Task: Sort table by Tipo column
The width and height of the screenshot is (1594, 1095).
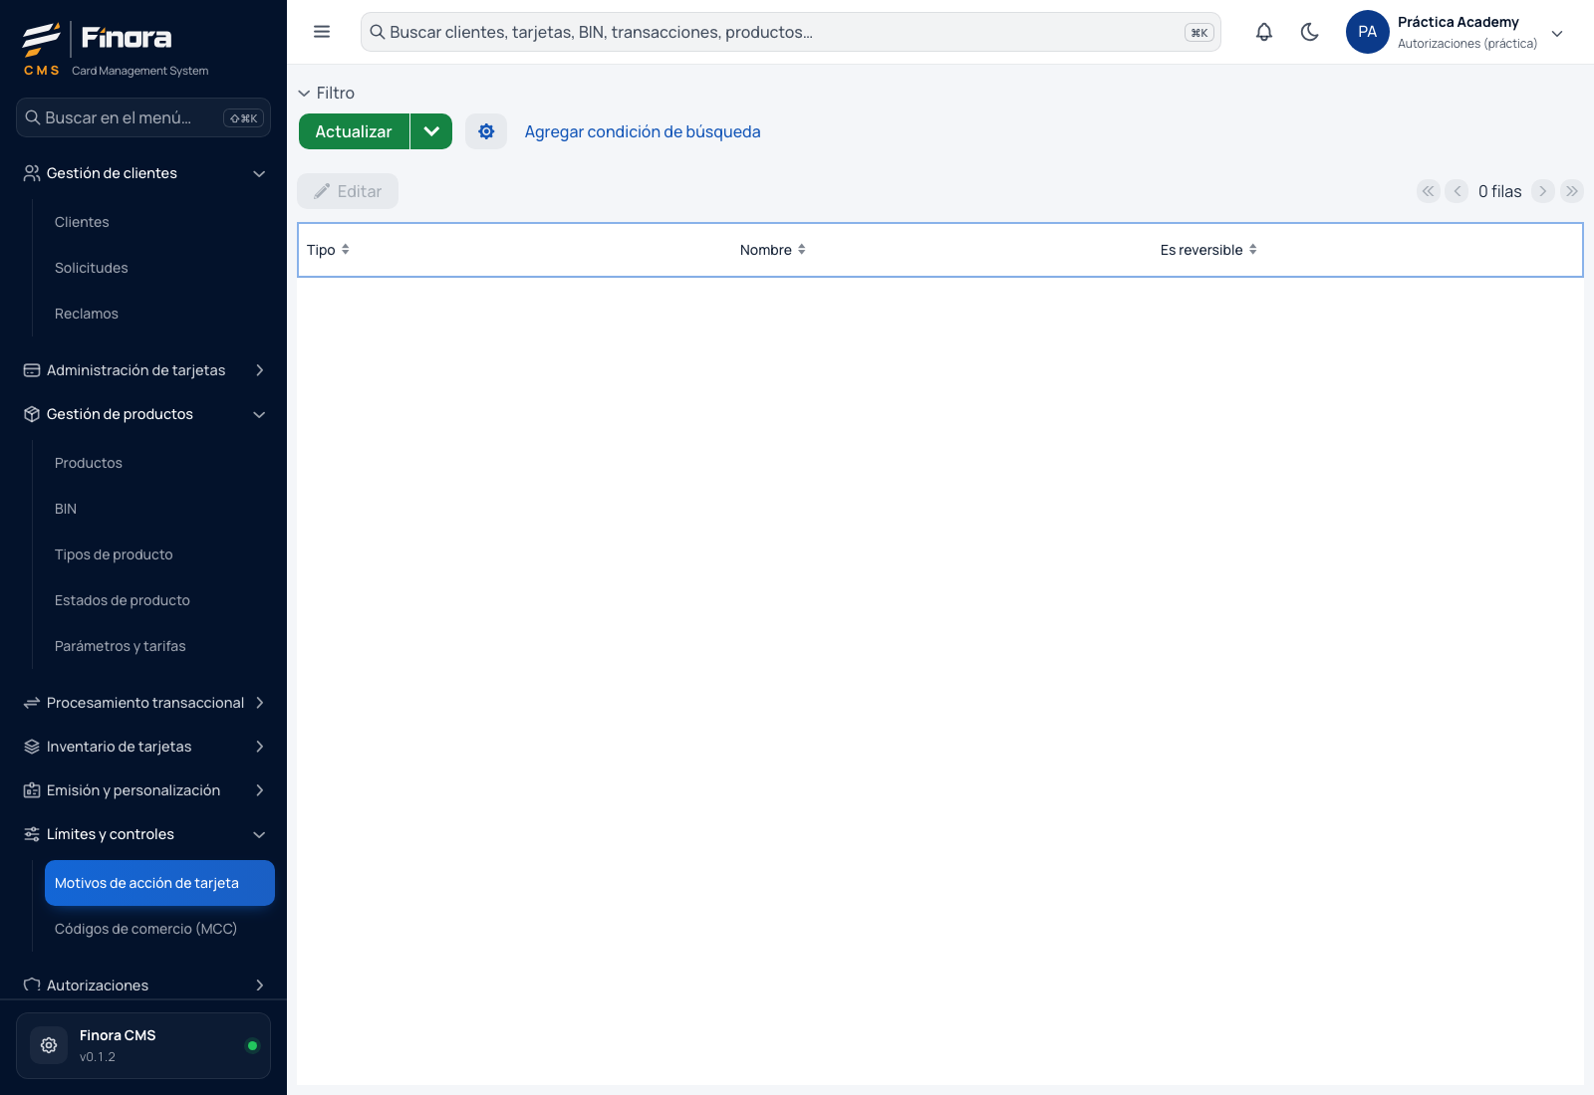Action: [x=328, y=250]
